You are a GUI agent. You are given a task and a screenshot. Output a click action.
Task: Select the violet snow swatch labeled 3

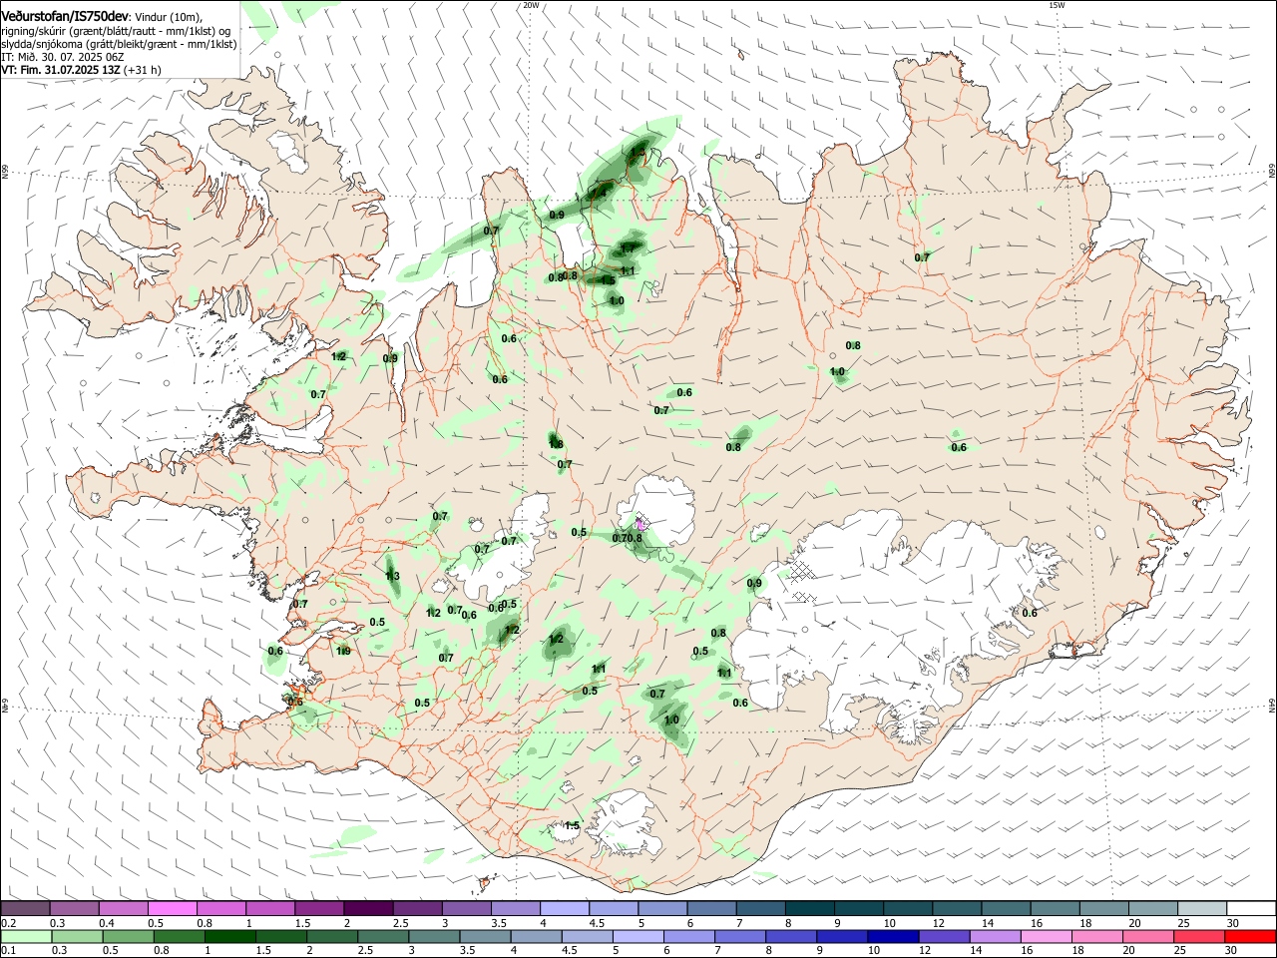(466, 909)
